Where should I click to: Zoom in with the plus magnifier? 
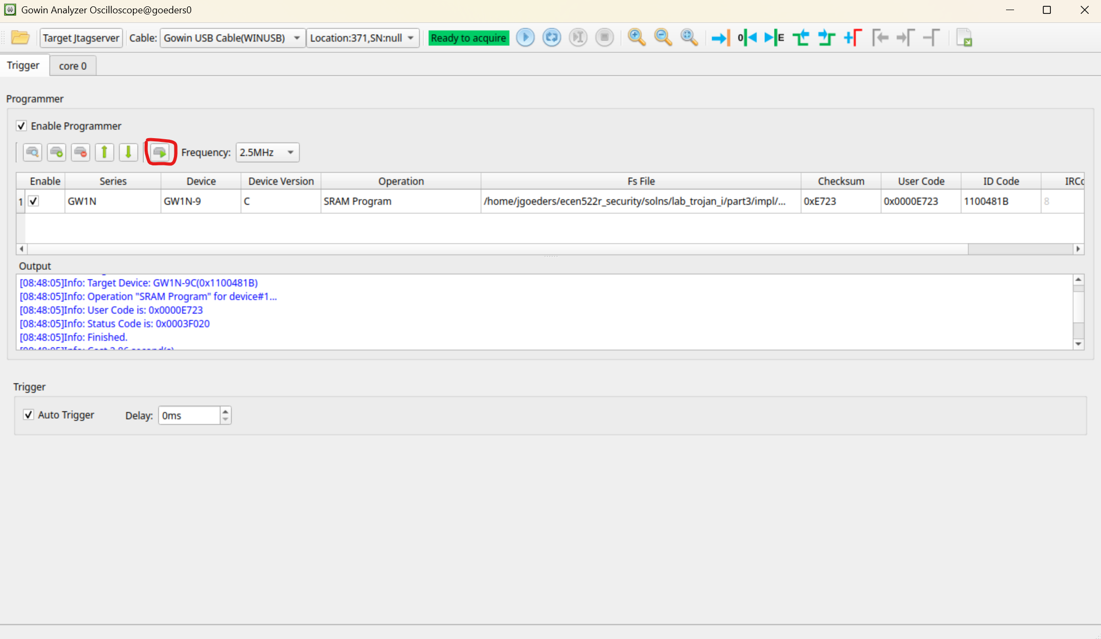coord(636,37)
